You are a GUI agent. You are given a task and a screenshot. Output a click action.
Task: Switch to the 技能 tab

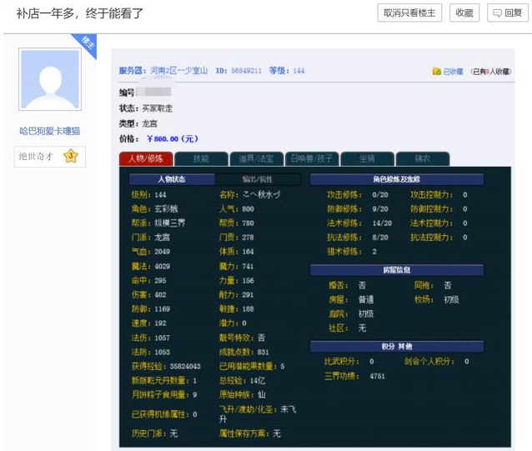pyautogui.click(x=201, y=158)
